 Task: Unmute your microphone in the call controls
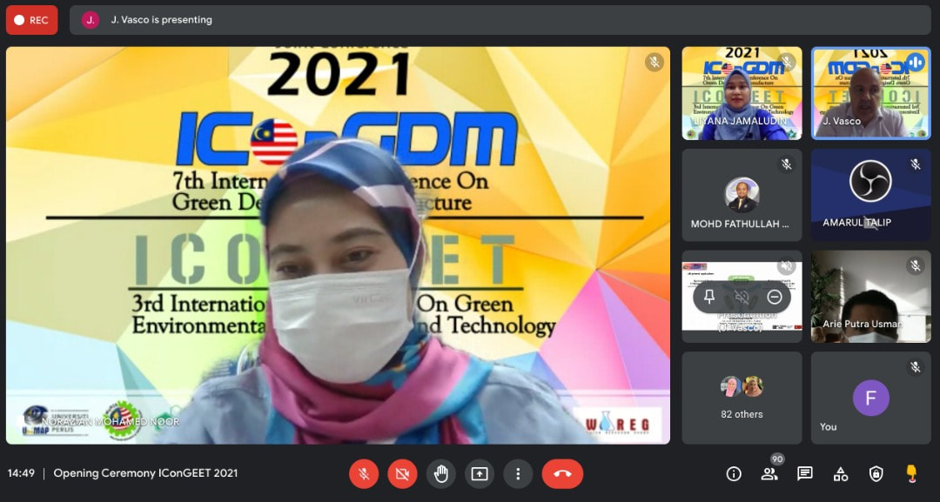pos(363,473)
